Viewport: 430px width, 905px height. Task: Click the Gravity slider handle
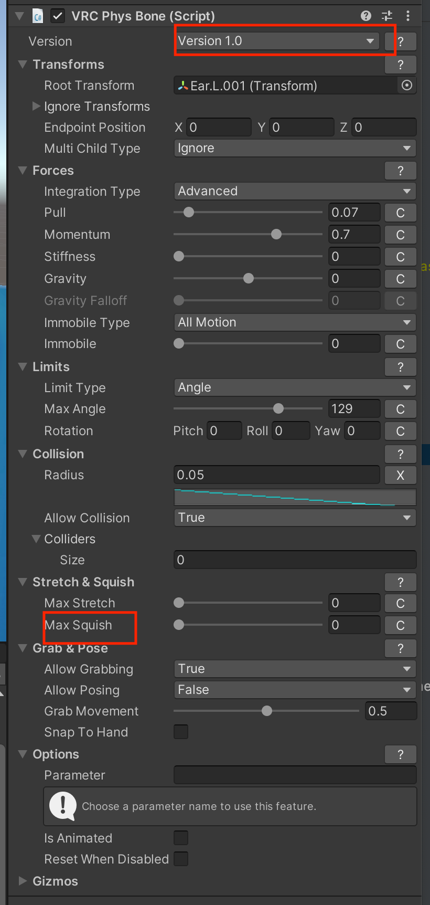(249, 278)
